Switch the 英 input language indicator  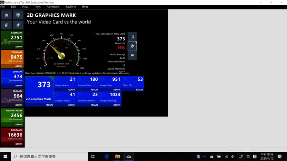tap(248, 157)
